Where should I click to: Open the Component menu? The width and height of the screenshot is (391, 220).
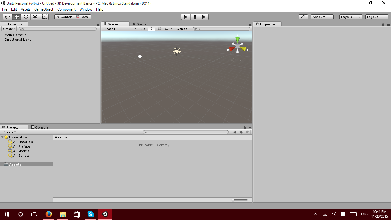[66, 9]
